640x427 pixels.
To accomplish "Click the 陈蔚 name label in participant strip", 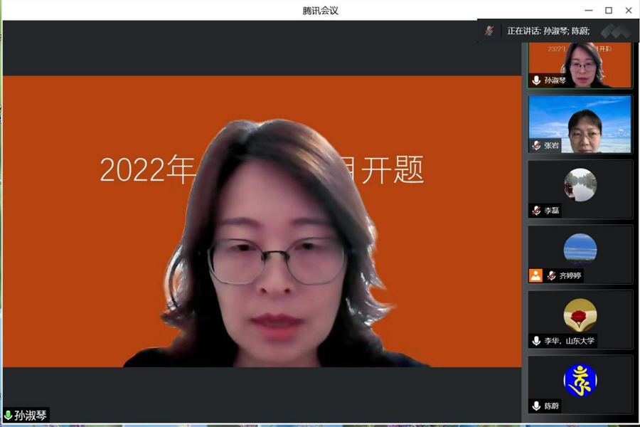I will (552, 406).
